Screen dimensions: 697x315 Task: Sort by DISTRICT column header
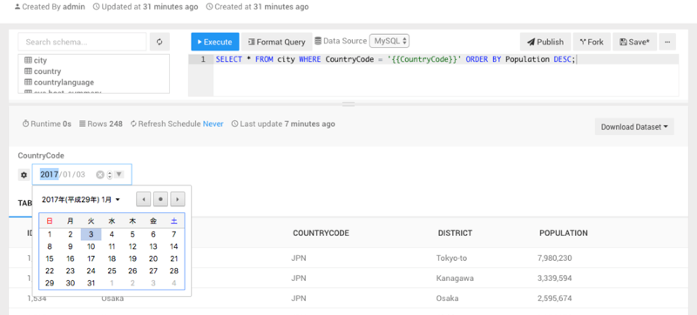pos(455,233)
